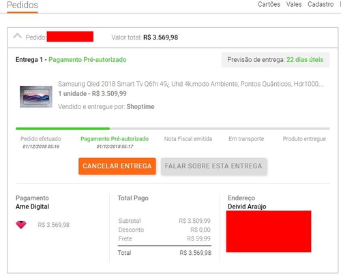Click the Deivid Araújo address name

point(247,206)
